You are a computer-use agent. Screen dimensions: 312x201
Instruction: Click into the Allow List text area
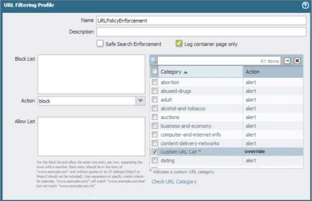click(91, 136)
